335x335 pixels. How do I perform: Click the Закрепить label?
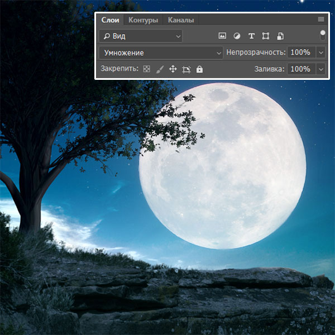pos(119,69)
